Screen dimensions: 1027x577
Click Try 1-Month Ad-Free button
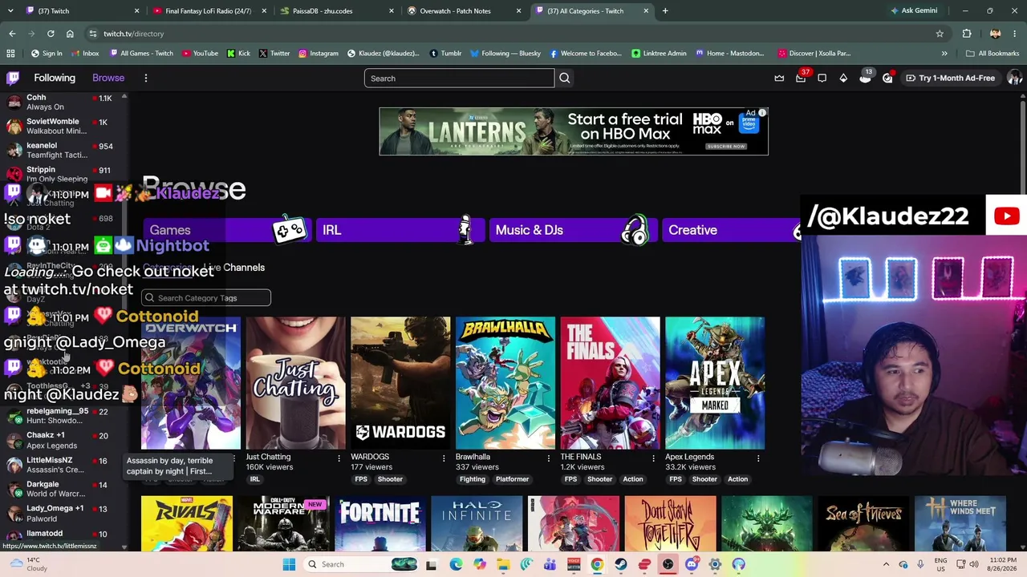pos(951,79)
